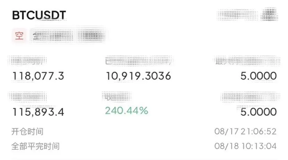The width and height of the screenshot is (288, 160).
Task: Select the 115,893.4 price value
Action: (x=38, y=112)
